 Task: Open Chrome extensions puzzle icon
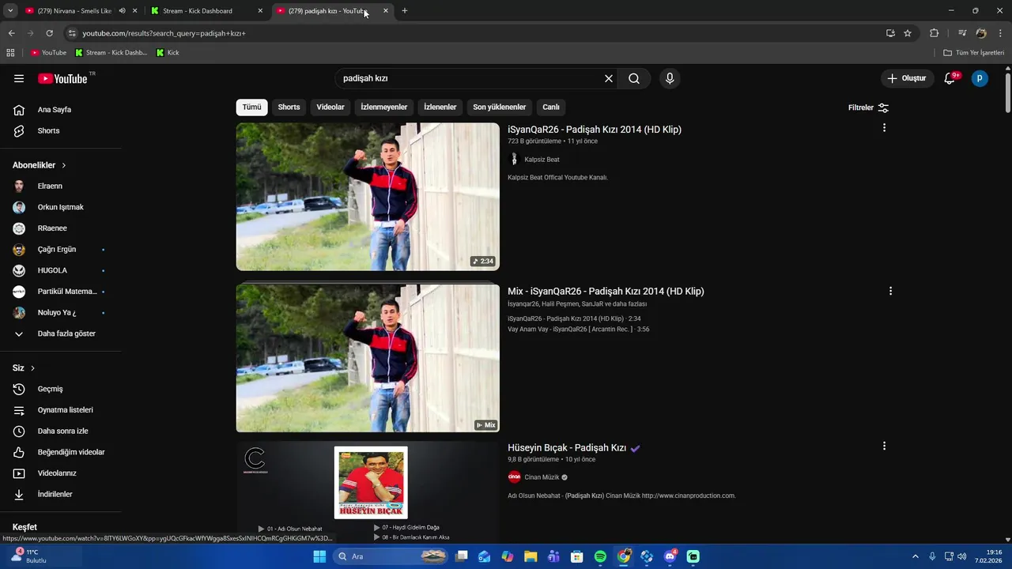[934, 33]
